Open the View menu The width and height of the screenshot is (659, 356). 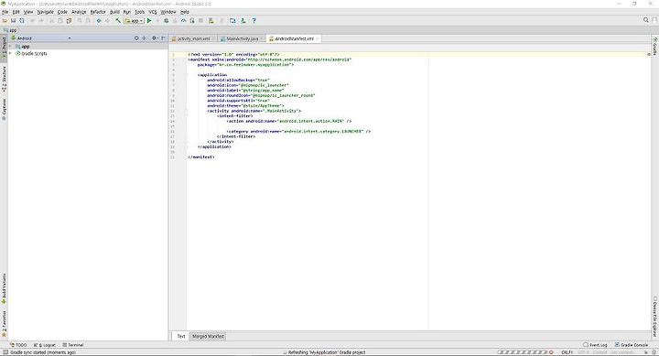[28, 12]
